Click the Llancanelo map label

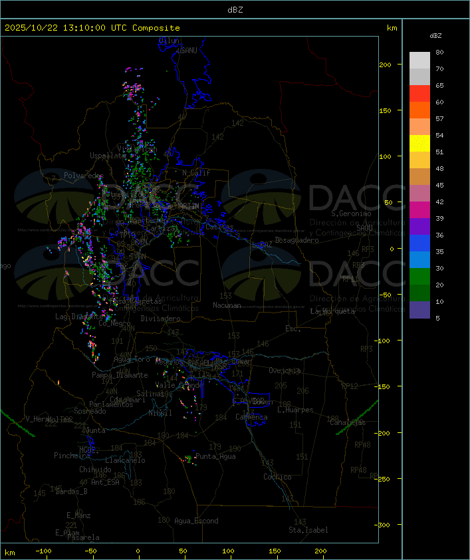125,460
